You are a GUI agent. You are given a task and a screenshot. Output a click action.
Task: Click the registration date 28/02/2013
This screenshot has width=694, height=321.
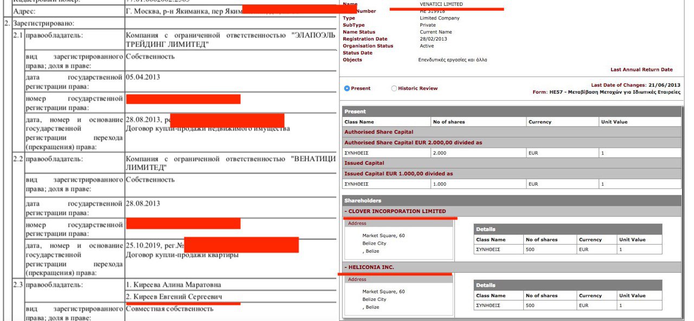tap(433, 39)
